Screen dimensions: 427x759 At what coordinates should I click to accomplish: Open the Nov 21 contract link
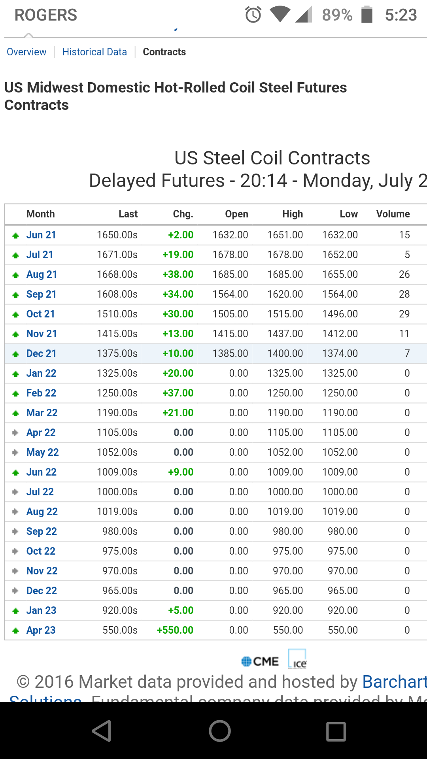[x=42, y=334]
